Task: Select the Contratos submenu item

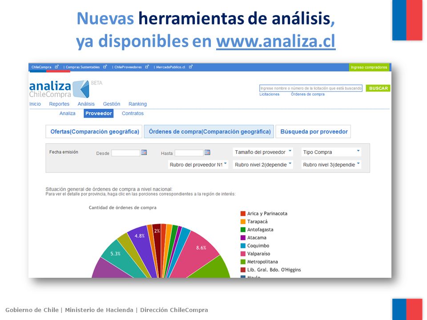Action: [x=133, y=113]
